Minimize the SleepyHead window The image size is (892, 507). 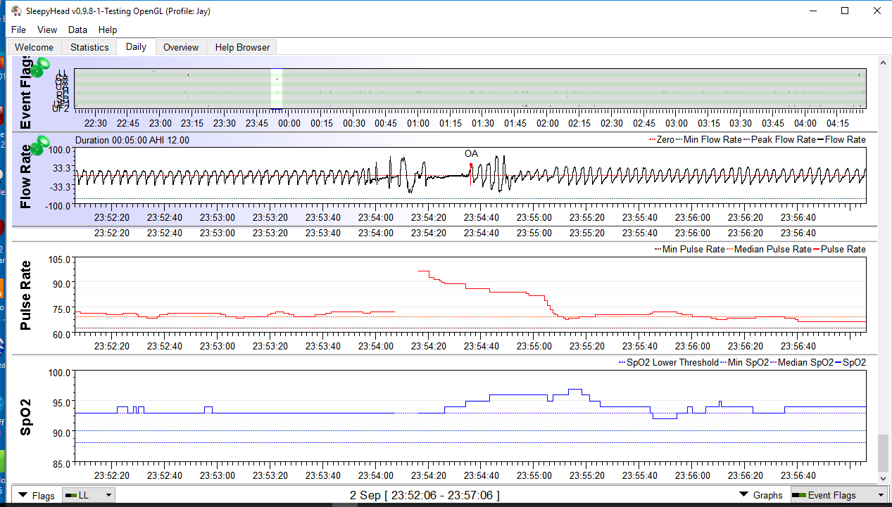(813, 11)
